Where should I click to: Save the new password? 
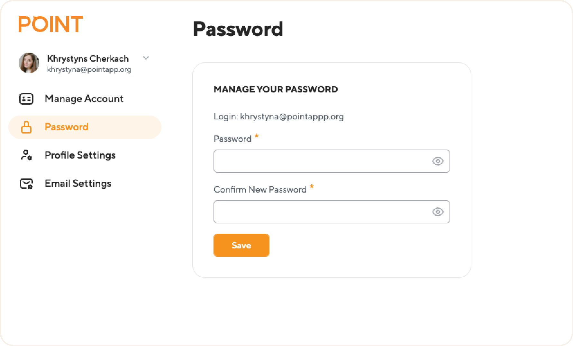coord(241,245)
